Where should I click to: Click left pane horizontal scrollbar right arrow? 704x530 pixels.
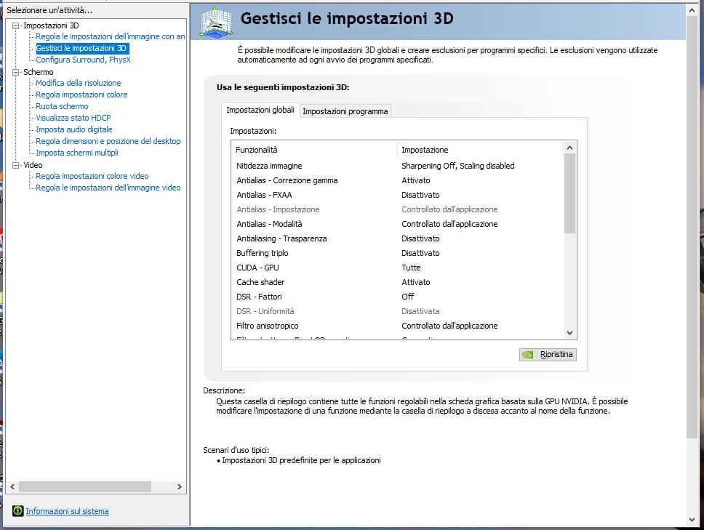[180, 486]
